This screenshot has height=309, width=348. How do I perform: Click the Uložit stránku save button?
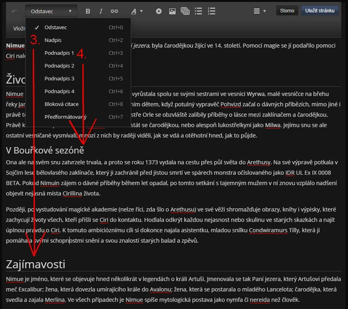pyautogui.click(x=320, y=11)
